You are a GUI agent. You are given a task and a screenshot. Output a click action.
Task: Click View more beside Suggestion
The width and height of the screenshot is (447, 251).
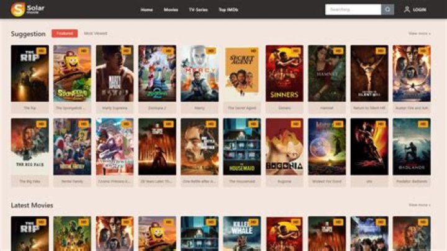tap(419, 34)
